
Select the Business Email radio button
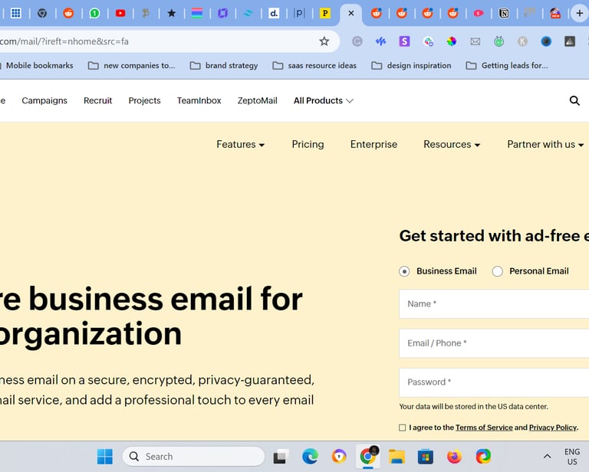tap(404, 271)
